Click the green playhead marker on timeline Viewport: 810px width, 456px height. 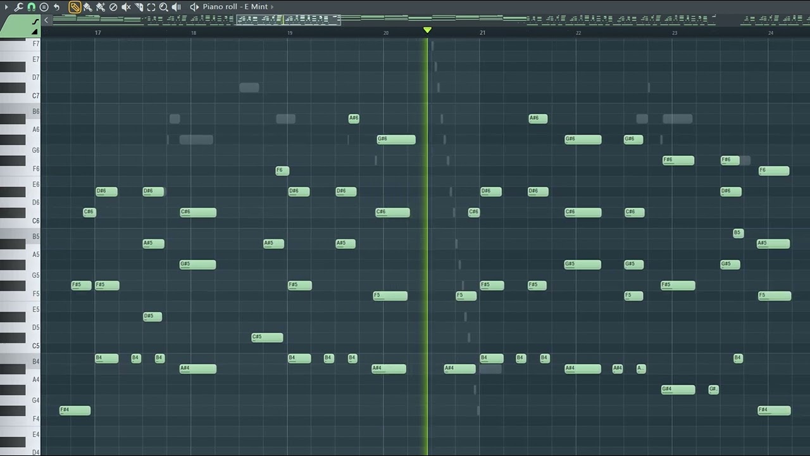(x=427, y=30)
